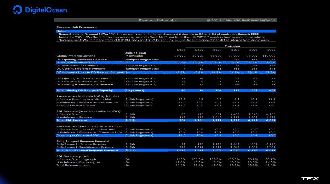Select 'Revenue per Available MW by Solution' heading
Screen dimensions: 330x184
point(88,96)
